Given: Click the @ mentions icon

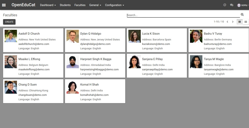Looking at the screenshot, I should 225,5.
